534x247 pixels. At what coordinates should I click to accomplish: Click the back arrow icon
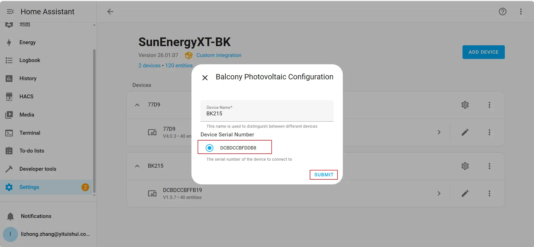pos(110,11)
